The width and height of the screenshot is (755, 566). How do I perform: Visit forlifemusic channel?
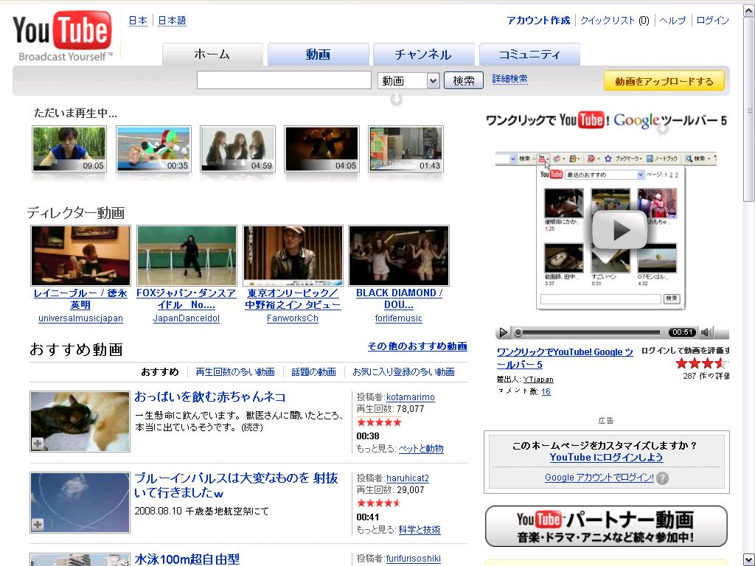click(399, 318)
